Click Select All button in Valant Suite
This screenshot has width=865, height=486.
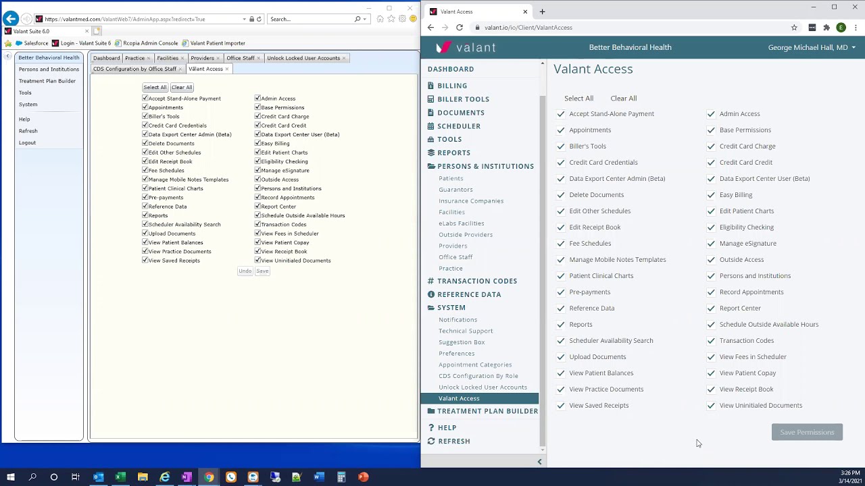(x=155, y=87)
